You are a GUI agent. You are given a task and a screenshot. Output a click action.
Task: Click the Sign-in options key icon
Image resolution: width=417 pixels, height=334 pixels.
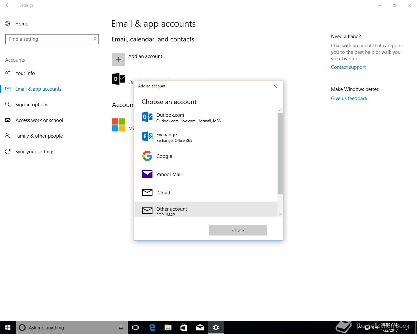coord(8,104)
